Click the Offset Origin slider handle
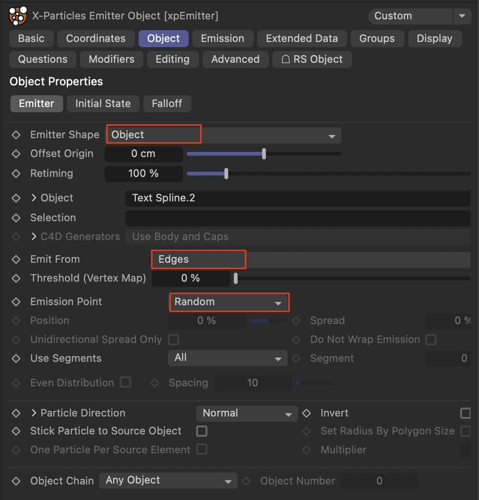479x500 pixels. tap(264, 154)
